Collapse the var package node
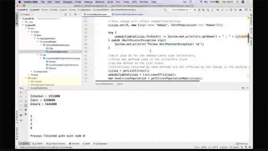 click(x=38, y=55)
